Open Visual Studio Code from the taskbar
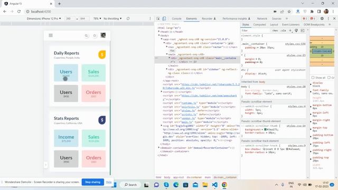This screenshot has width=338, height=190. [x=214, y=185]
